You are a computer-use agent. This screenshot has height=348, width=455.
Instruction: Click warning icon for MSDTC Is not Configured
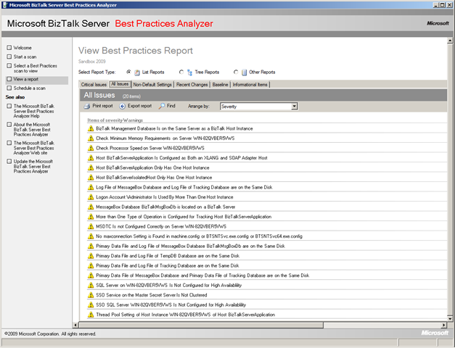91,226
